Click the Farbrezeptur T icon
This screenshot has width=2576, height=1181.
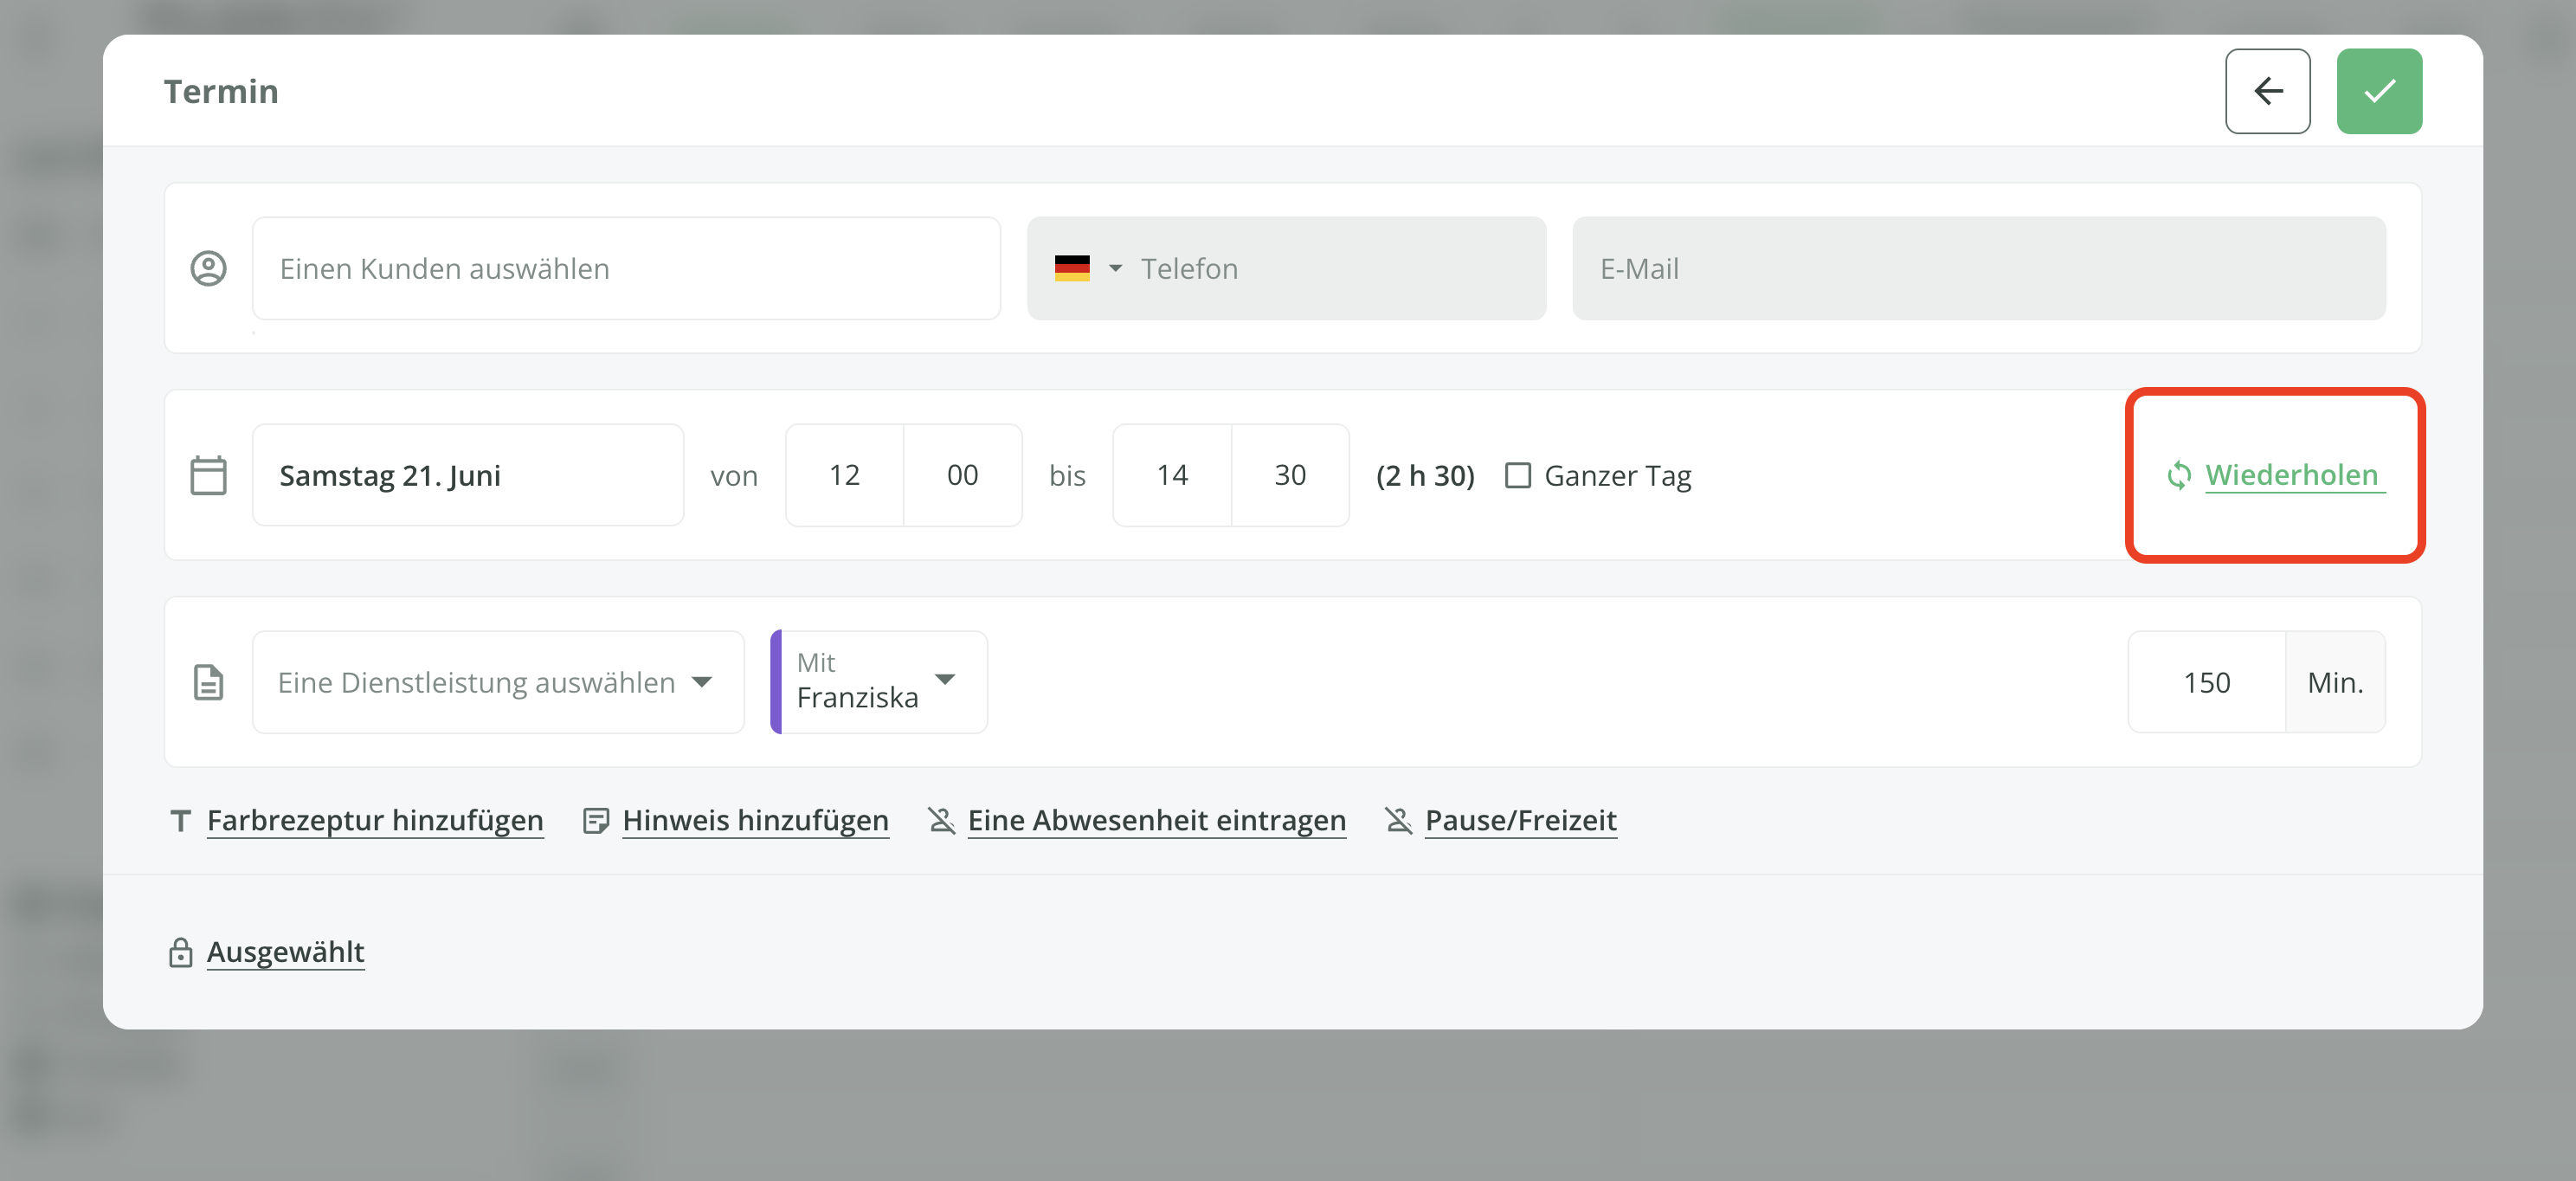180,821
